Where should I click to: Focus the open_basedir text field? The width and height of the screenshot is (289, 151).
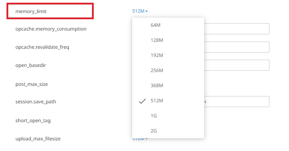coord(236,65)
